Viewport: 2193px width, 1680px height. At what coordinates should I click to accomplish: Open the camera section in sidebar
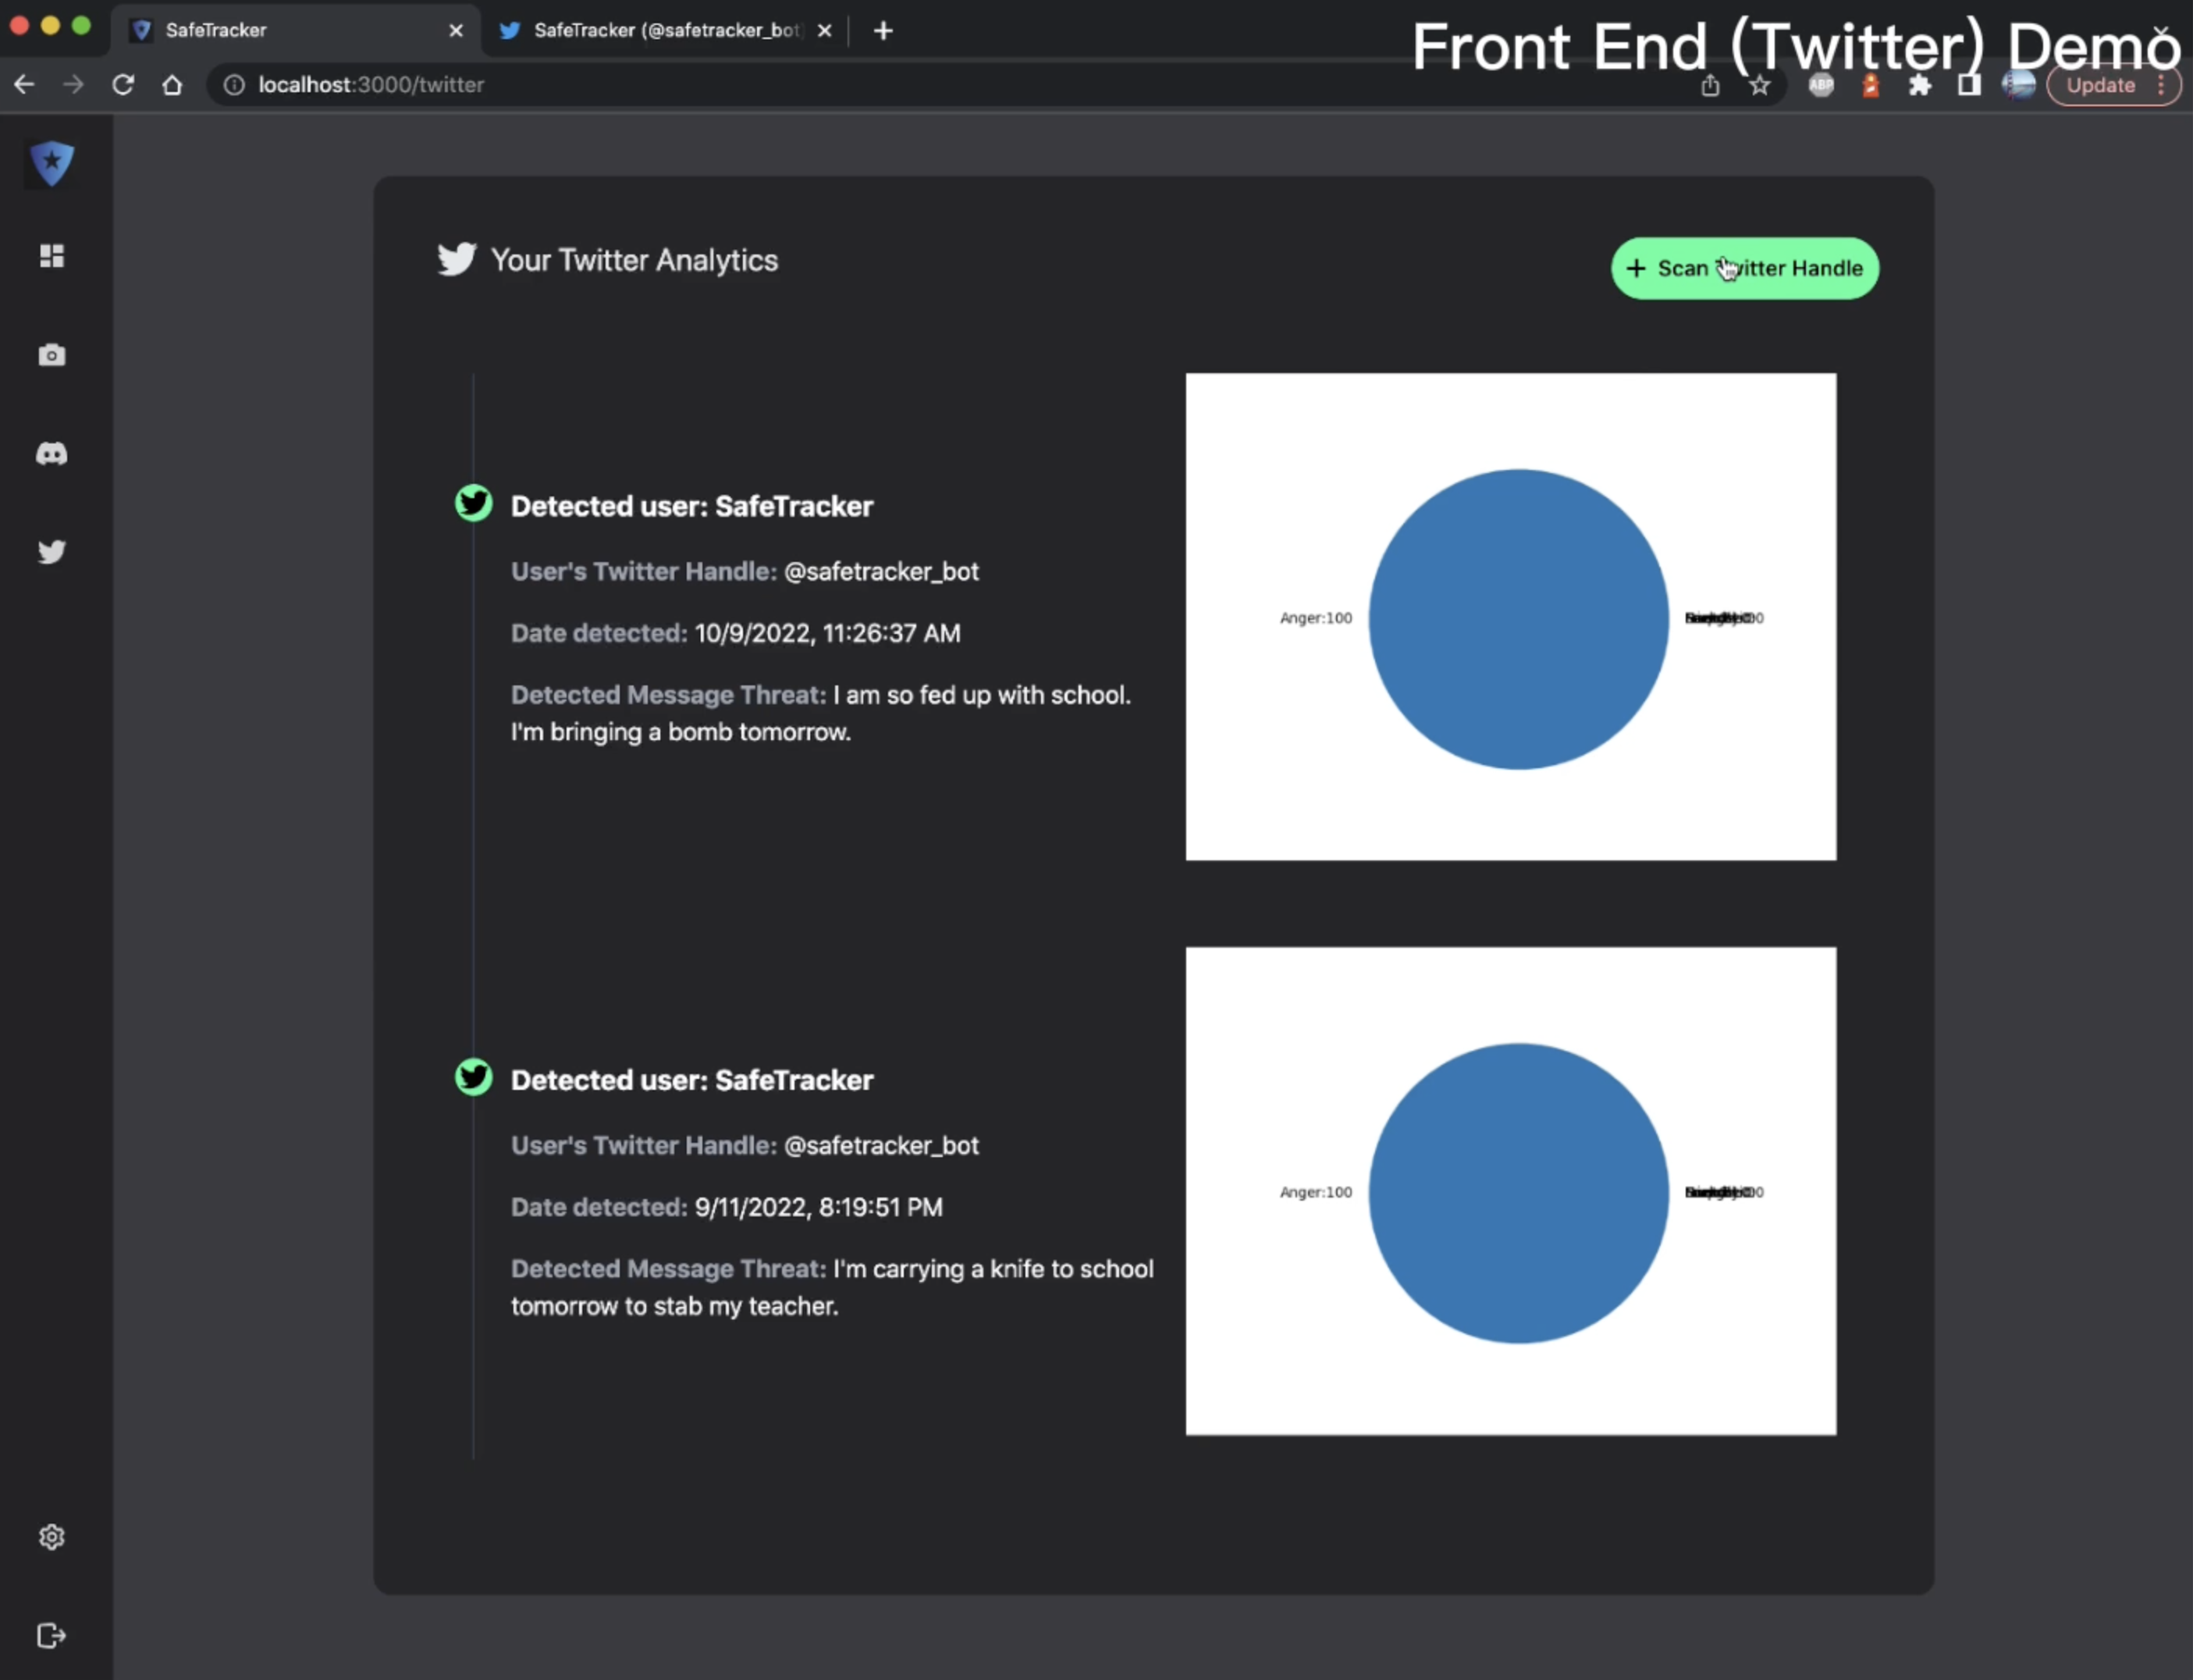click(x=52, y=355)
